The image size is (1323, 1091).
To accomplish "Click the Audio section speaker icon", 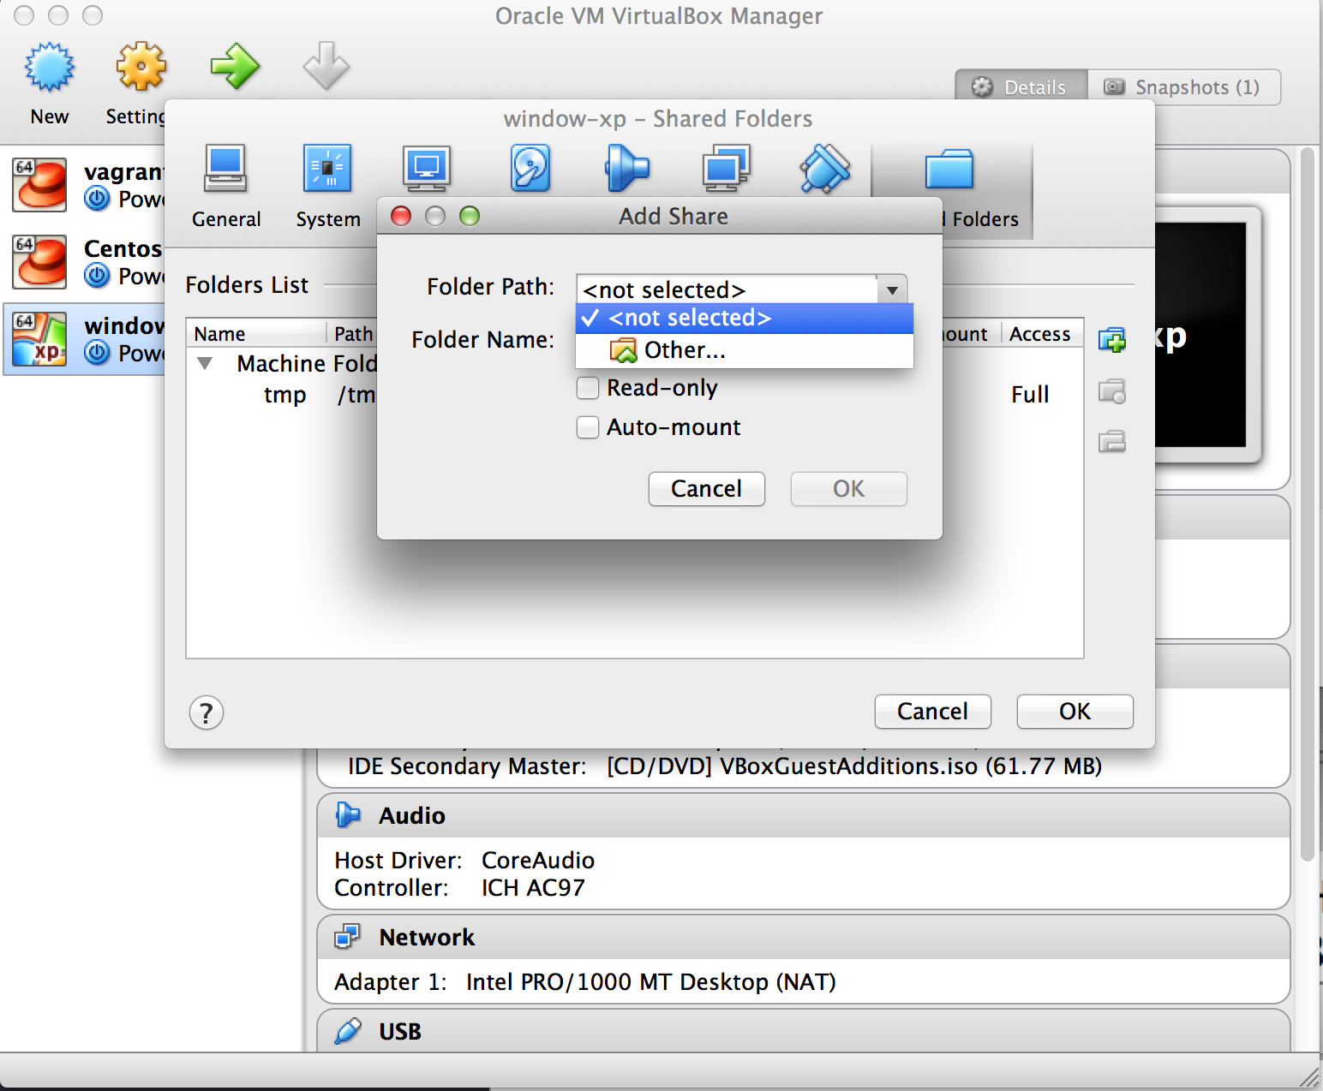I will [x=348, y=815].
